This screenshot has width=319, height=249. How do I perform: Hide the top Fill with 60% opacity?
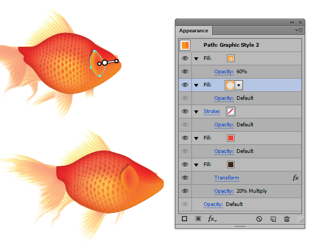[185, 58]
